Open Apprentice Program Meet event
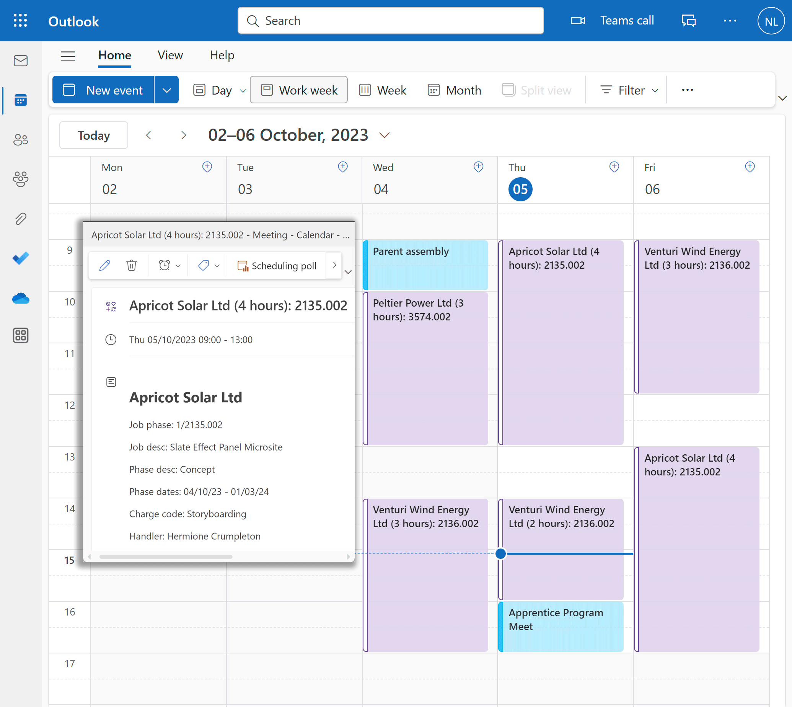Viewport: 792px width, 707px height. click(561, 626)
